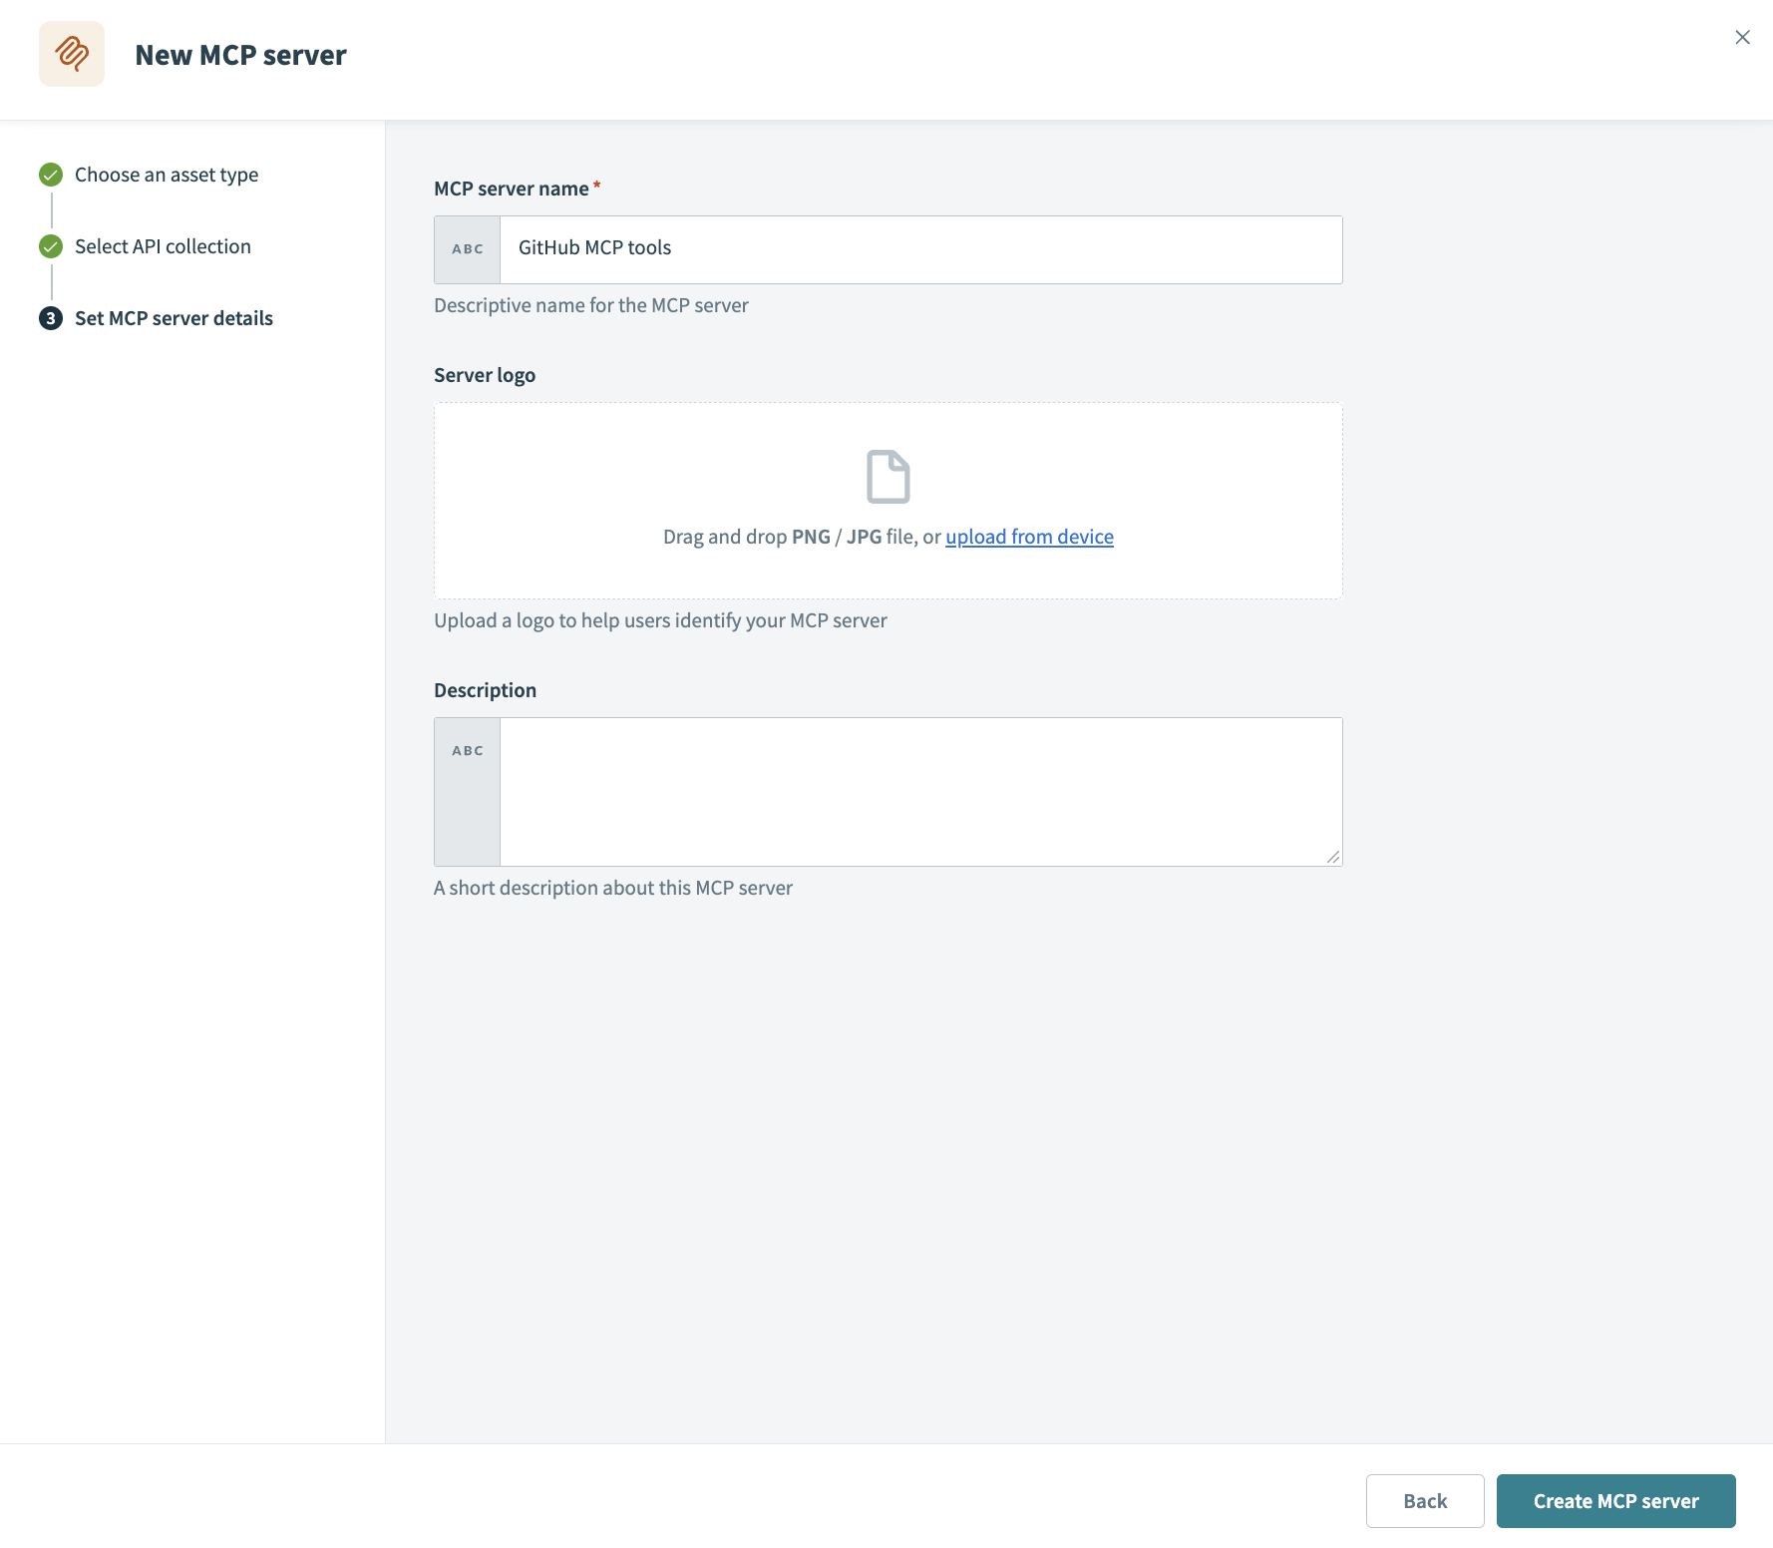Click the Description textarea resize handle
Viewport: 1773px width, 1548px height.
tap(1333, 855)
